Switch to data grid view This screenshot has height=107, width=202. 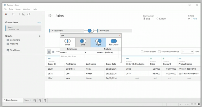pyautogui.click(x=49, y=51)
